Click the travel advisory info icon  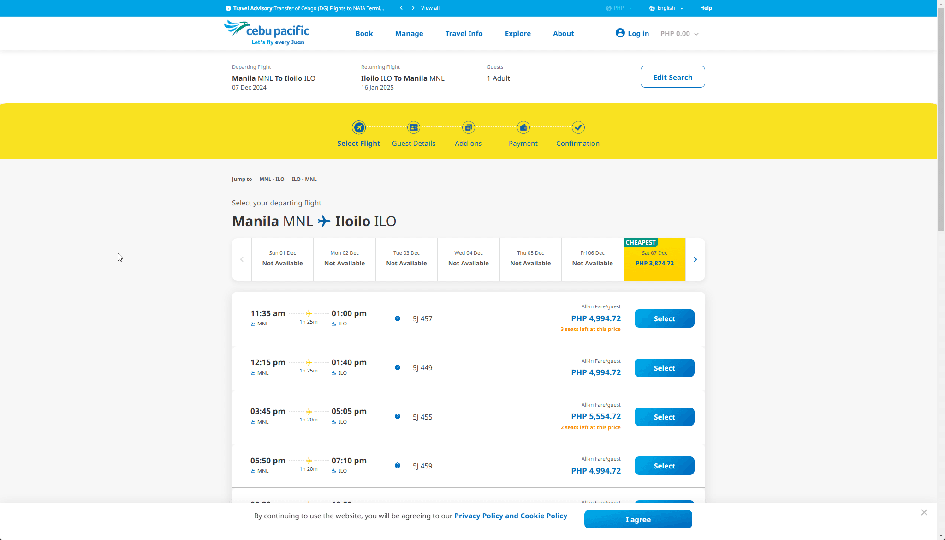(228, 8)
